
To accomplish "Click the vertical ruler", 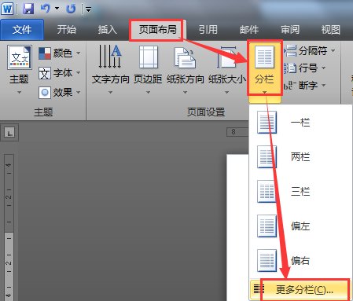I will click(9, 227).
